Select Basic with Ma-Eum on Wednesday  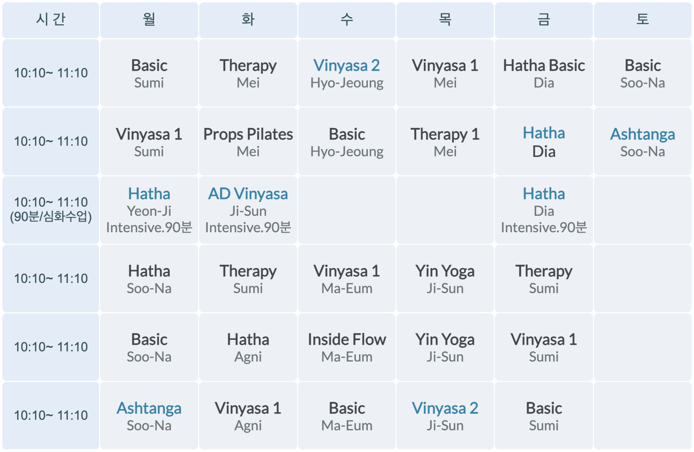[346, 416]
